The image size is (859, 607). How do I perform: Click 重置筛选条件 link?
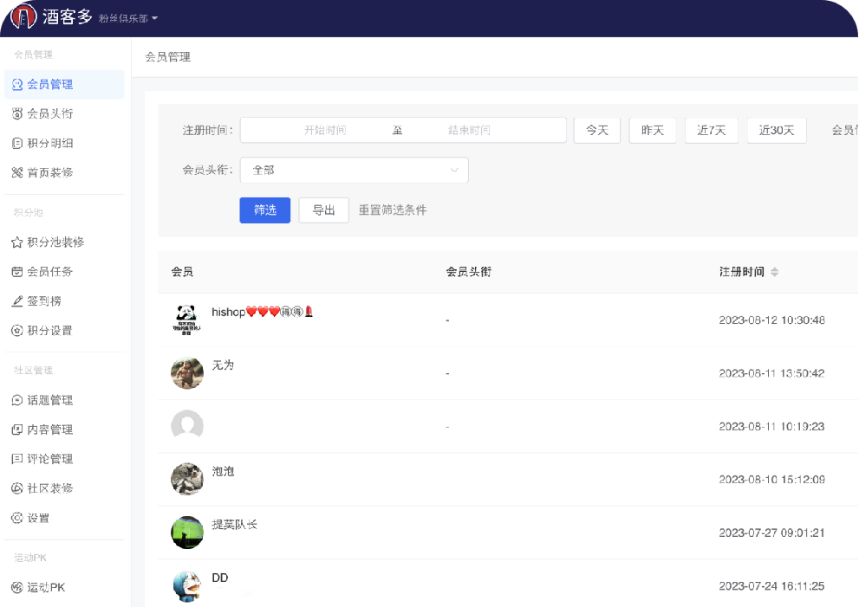[x=393, y=210]
